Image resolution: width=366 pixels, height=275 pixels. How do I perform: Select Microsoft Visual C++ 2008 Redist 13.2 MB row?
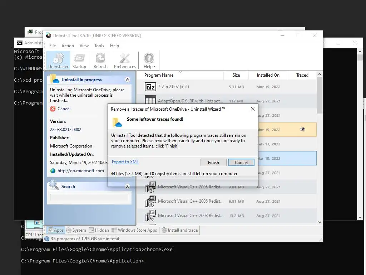coord(227,216)
